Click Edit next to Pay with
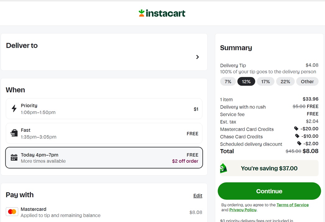 pyautogui.click(x=198, y=196)
